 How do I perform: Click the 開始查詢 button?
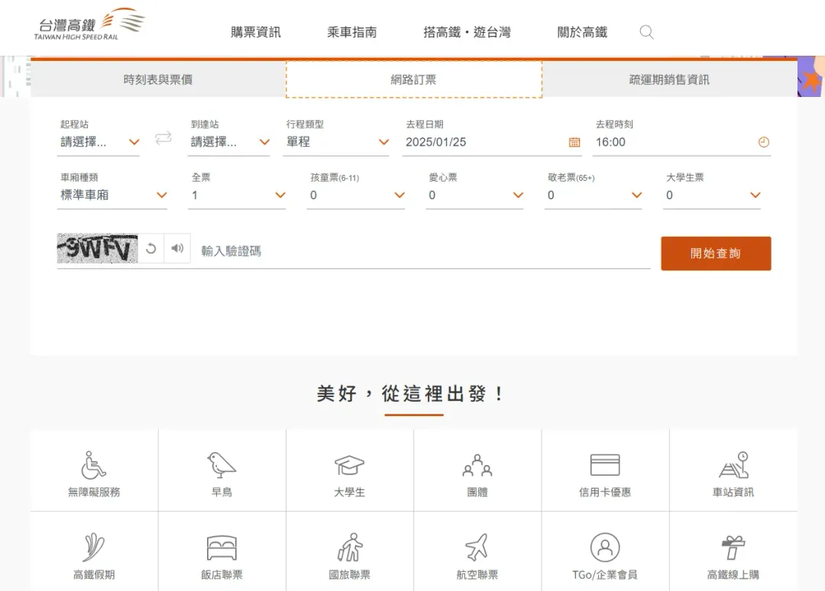pyautogui.click(x=716, y=254)
